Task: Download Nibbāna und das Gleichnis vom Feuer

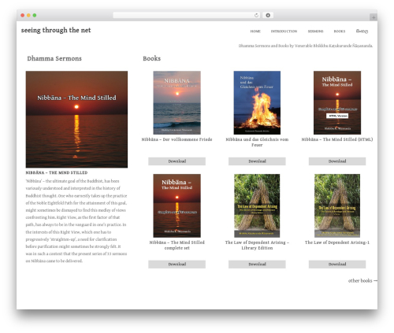Action: tap(257, 161)
